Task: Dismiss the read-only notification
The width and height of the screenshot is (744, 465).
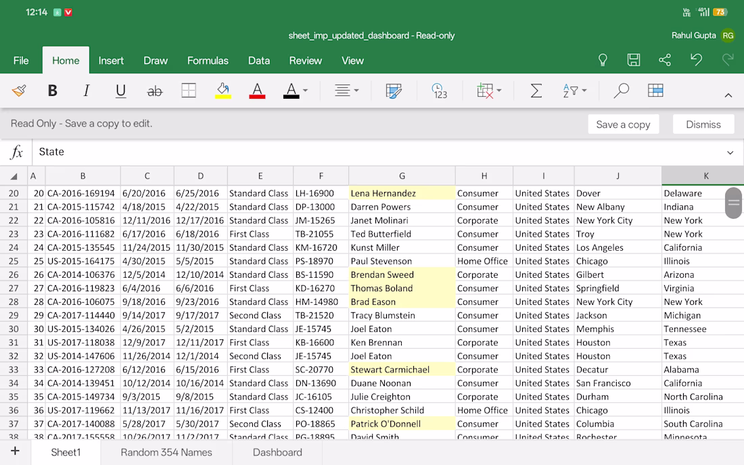Action: tap(703, 124)
